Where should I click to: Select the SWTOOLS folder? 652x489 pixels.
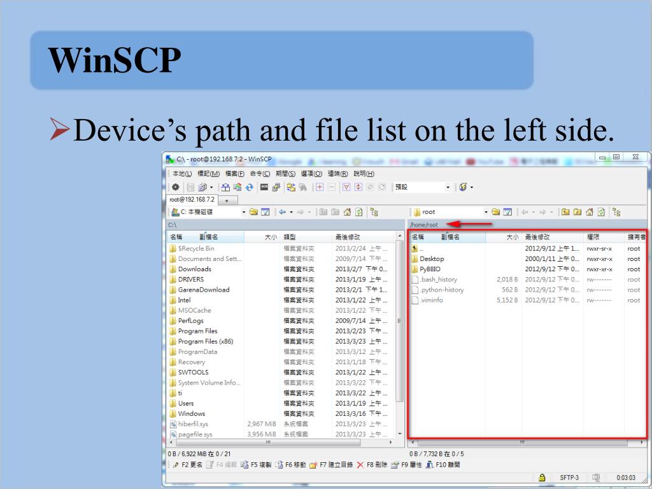point(194,372)
